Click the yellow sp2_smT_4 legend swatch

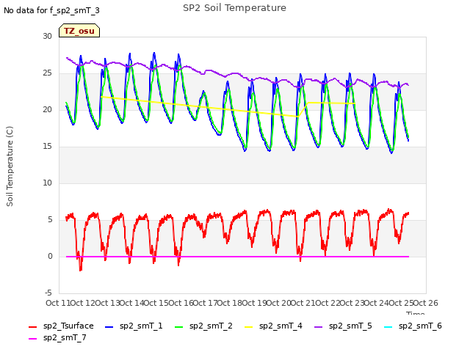pos(248,327)
